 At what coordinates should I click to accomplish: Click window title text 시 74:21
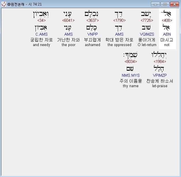coord(35,4)
